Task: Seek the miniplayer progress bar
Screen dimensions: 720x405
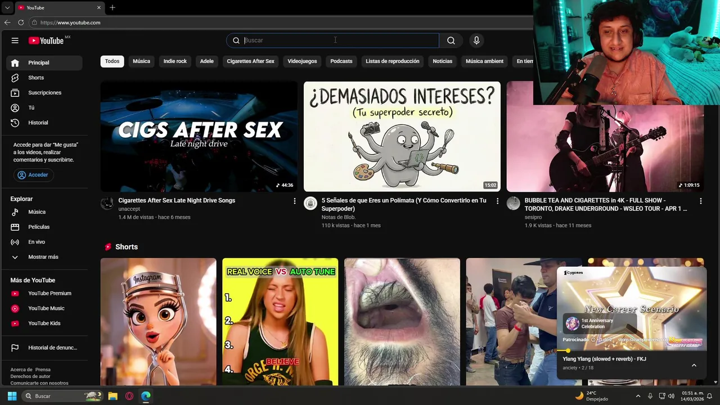Action: pos(631,350)
